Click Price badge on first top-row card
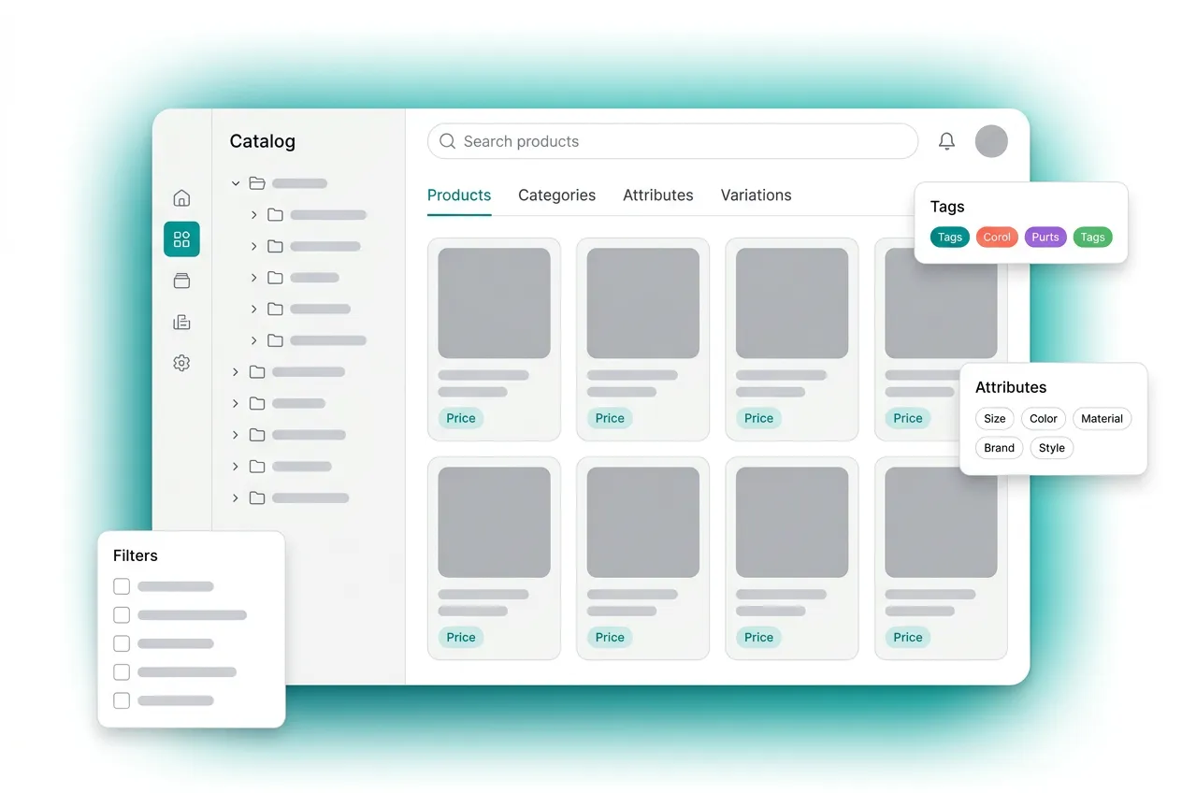Viewport: 1182px width, 793px height. click(461, 418)
